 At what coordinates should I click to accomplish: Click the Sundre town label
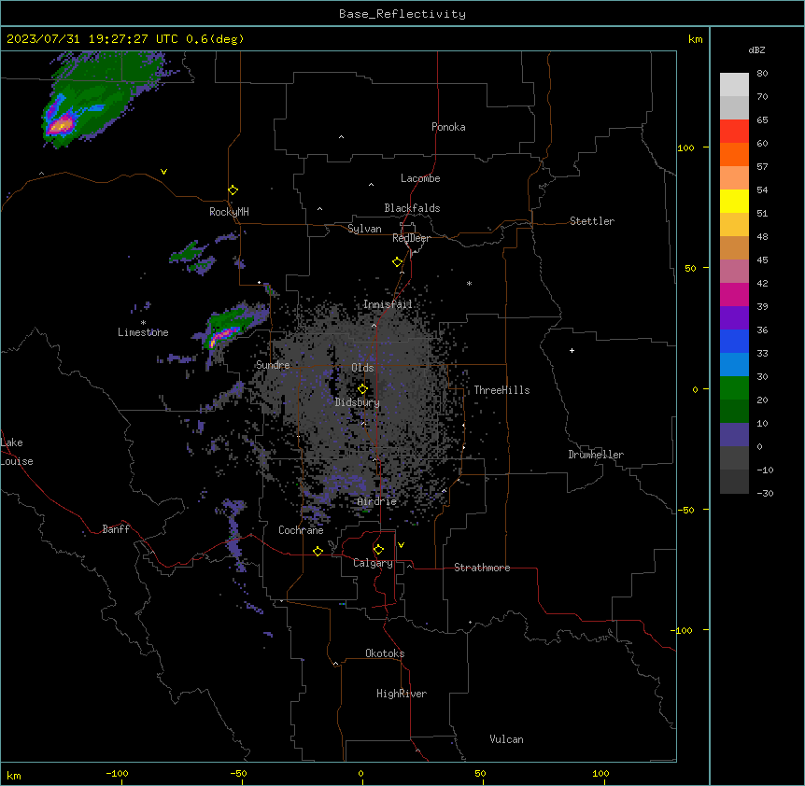[273, 365]
